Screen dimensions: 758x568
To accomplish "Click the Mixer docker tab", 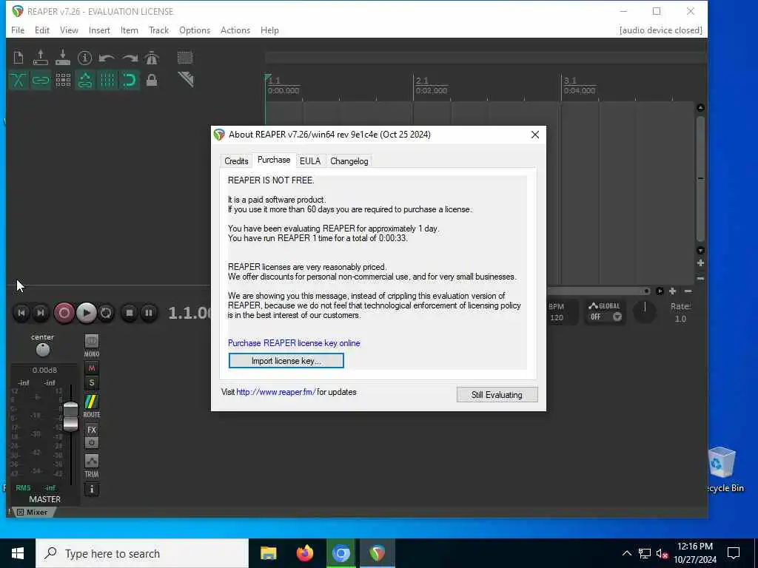I will 33,512.
